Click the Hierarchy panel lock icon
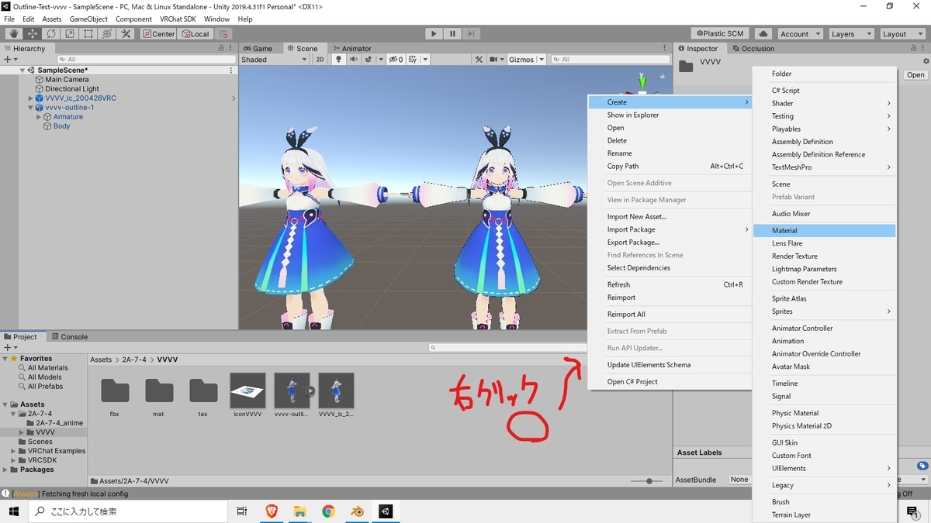This screenshot has height=523, width=931. (x=221, y=48)
